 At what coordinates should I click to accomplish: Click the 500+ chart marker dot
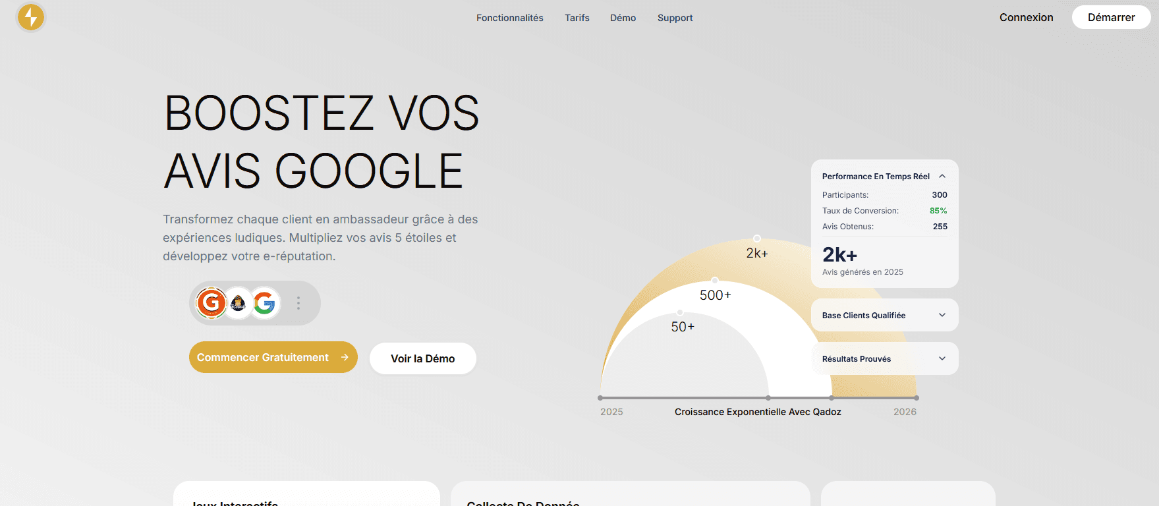(715, 281)
